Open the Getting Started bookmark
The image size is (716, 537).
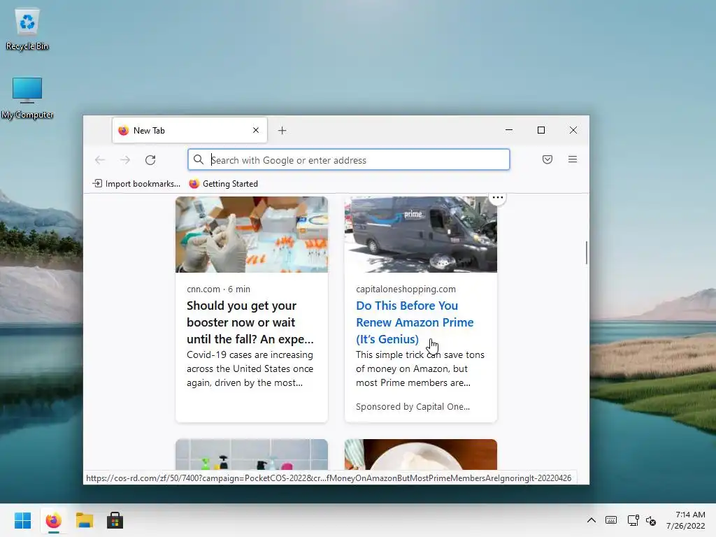click(224, 184)
